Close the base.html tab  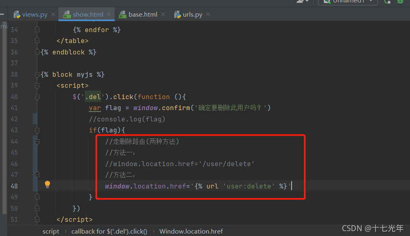point(163,14)
